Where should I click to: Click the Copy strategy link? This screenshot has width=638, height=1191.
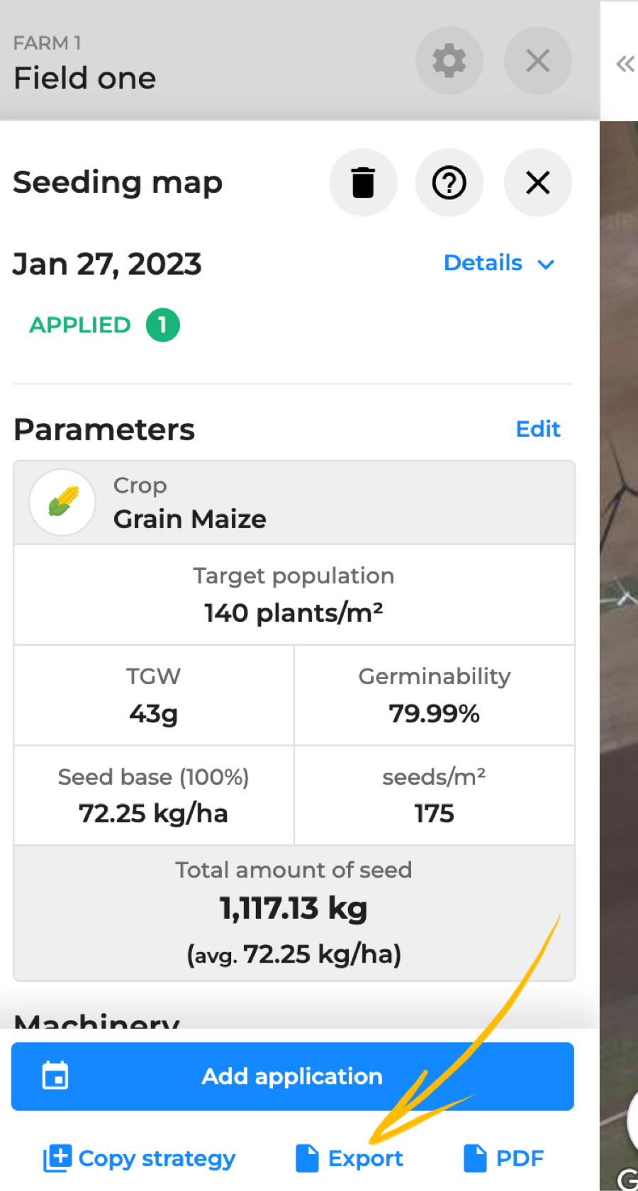157,1158
